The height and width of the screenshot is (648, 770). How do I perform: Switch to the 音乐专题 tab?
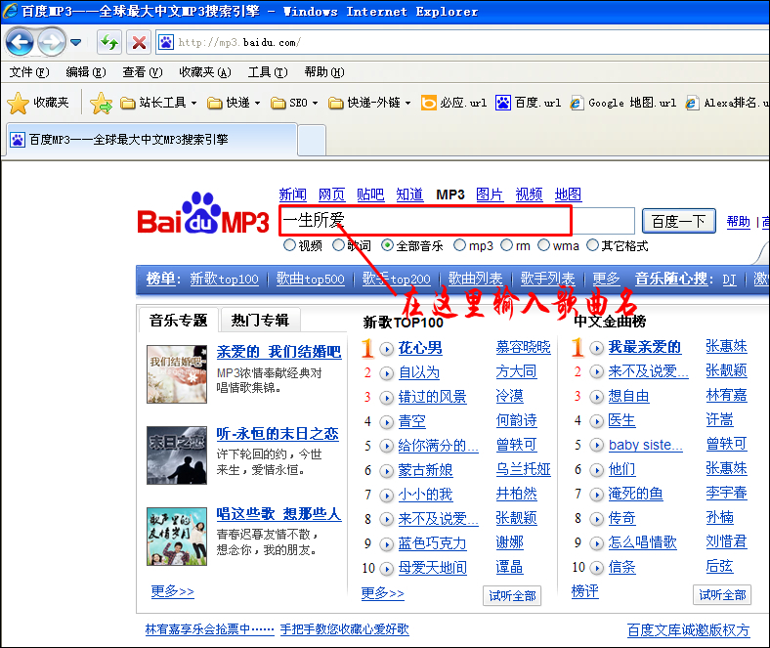[178, 321]
